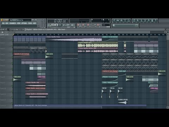Open the View Playlist shortcut icon
Image resolution: width=169 pixels, height=127 pixels.
pyautogui.click(x=114, y=20)
